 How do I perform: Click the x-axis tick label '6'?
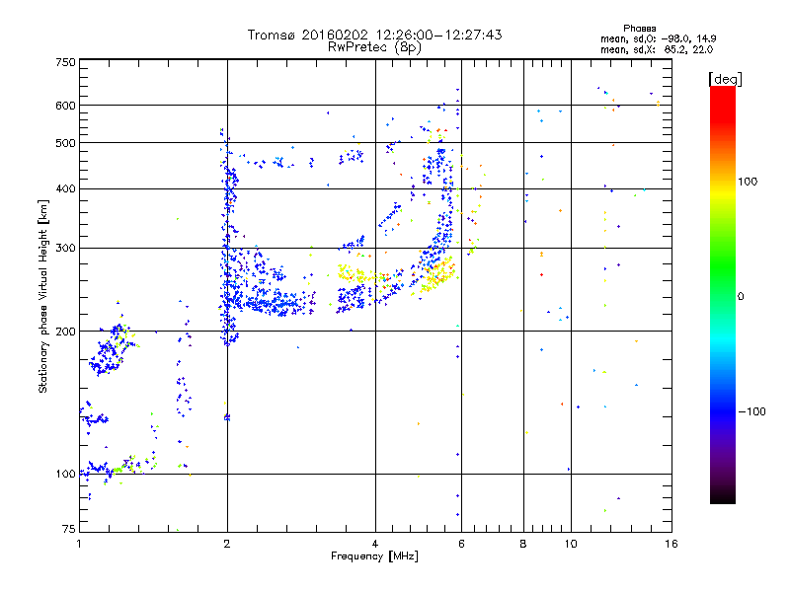coord(461,544)
